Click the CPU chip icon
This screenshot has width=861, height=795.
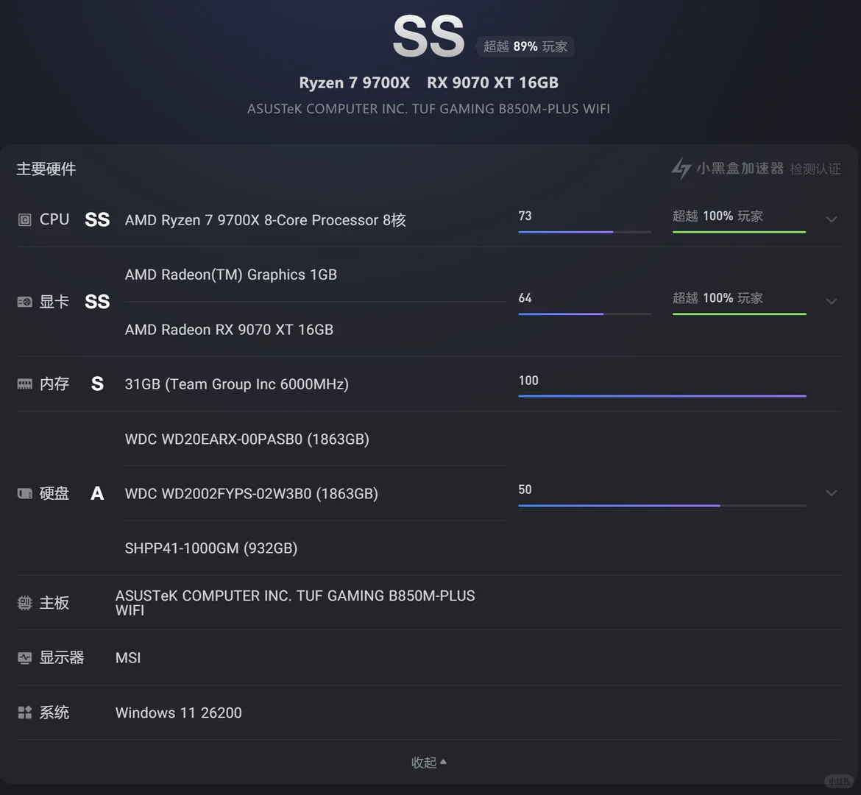[24, 220]
